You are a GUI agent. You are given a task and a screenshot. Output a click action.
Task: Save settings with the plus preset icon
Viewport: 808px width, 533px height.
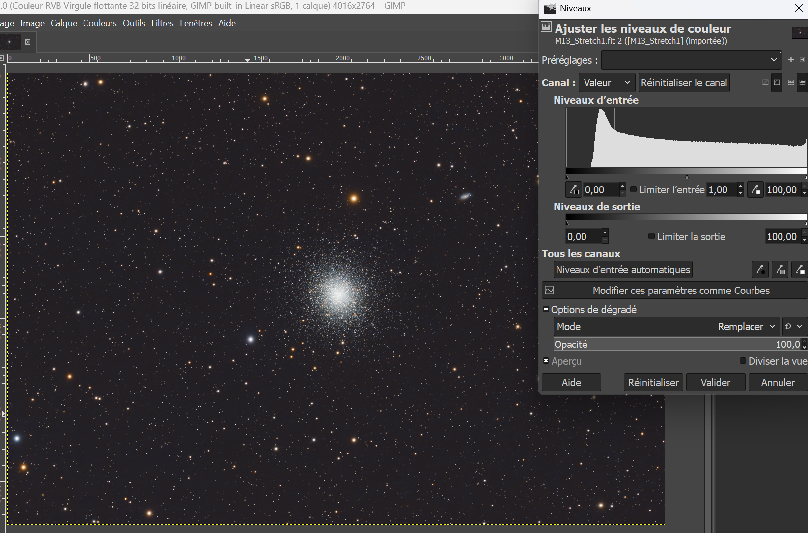pos(791,60)
